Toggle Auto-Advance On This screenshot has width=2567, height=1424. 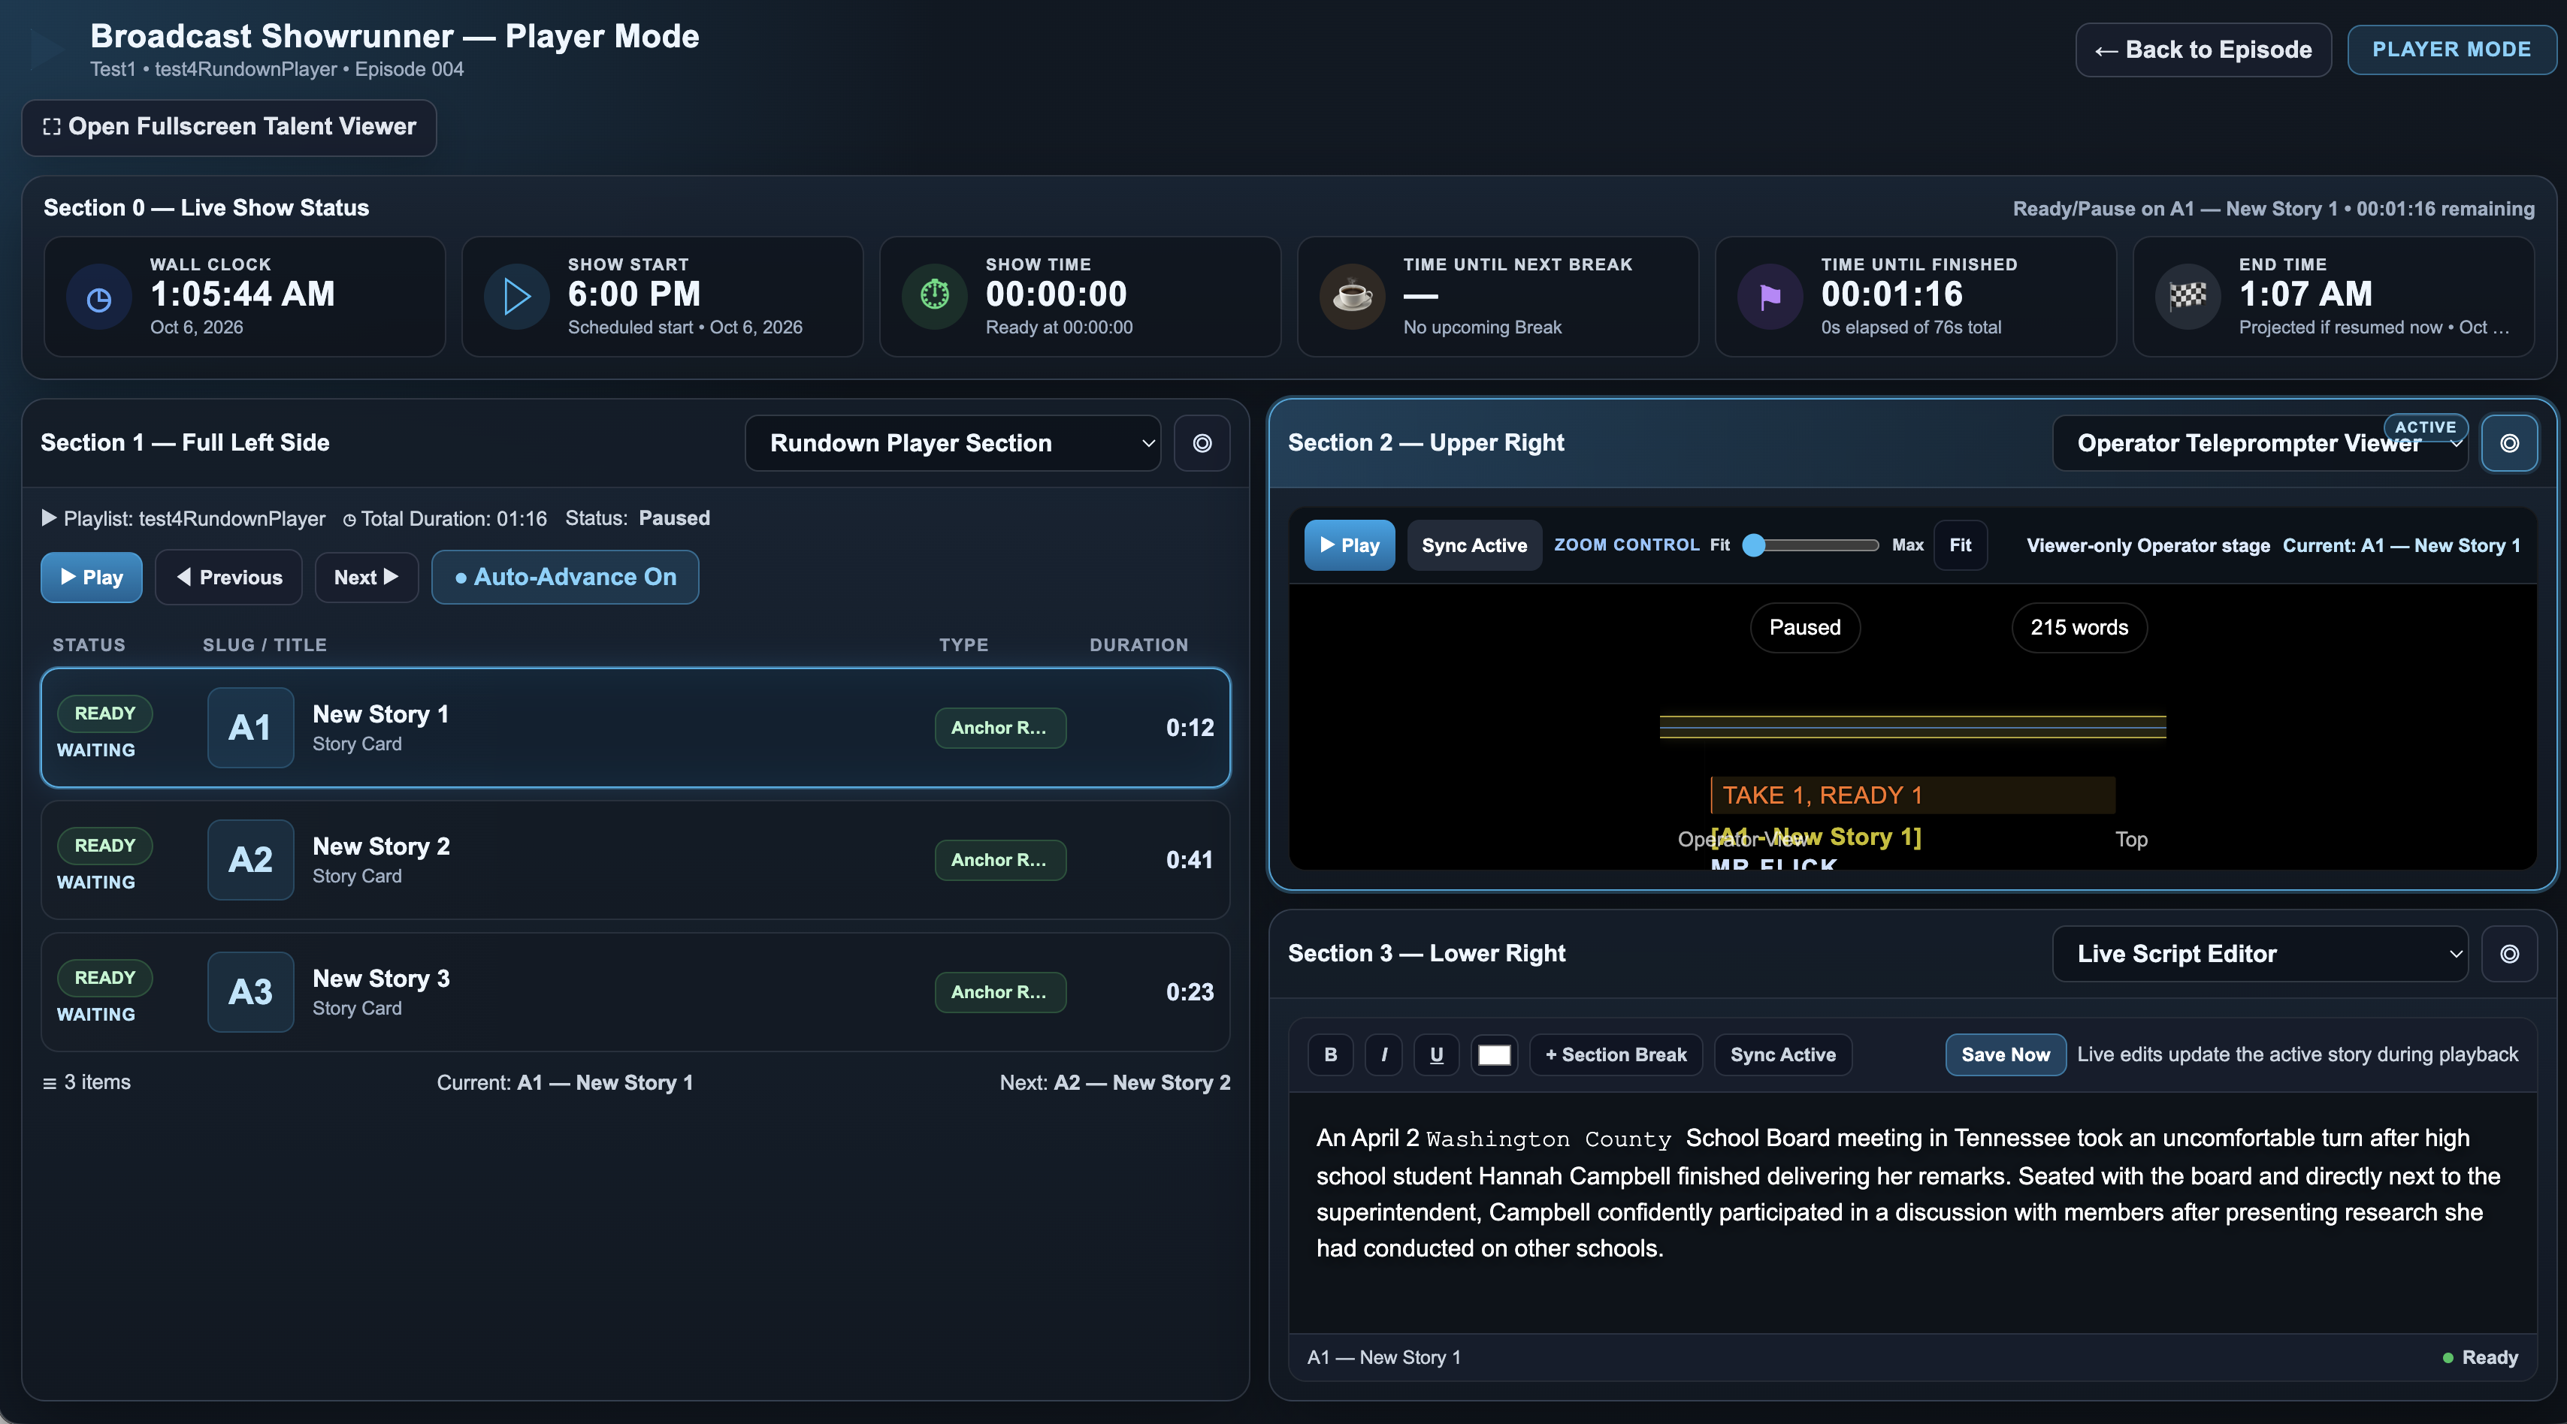pos(565,578)
